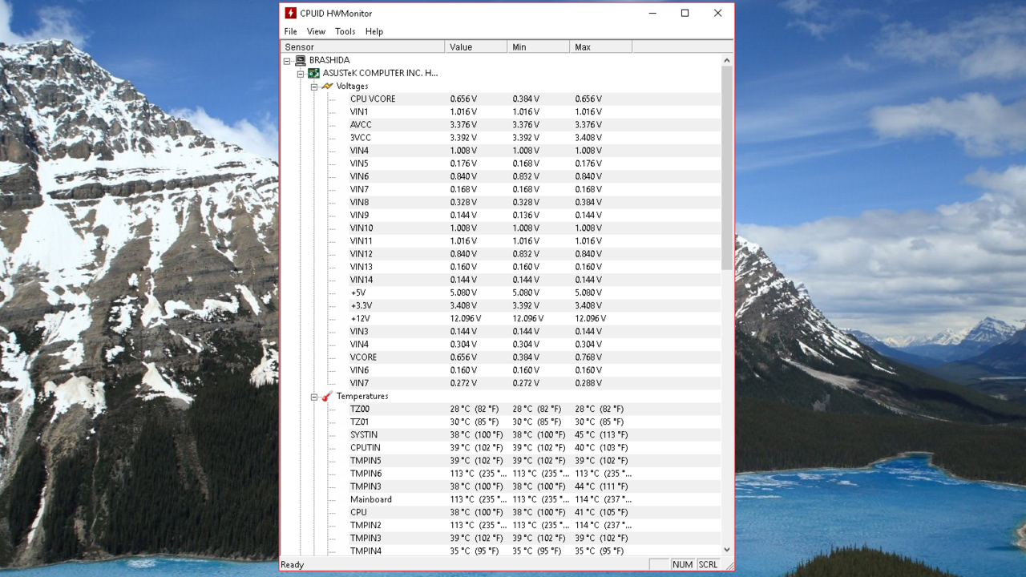Click the scrollbar up arrow
The width and height of the screenshot is (1026, 577).
click(727, 60)
